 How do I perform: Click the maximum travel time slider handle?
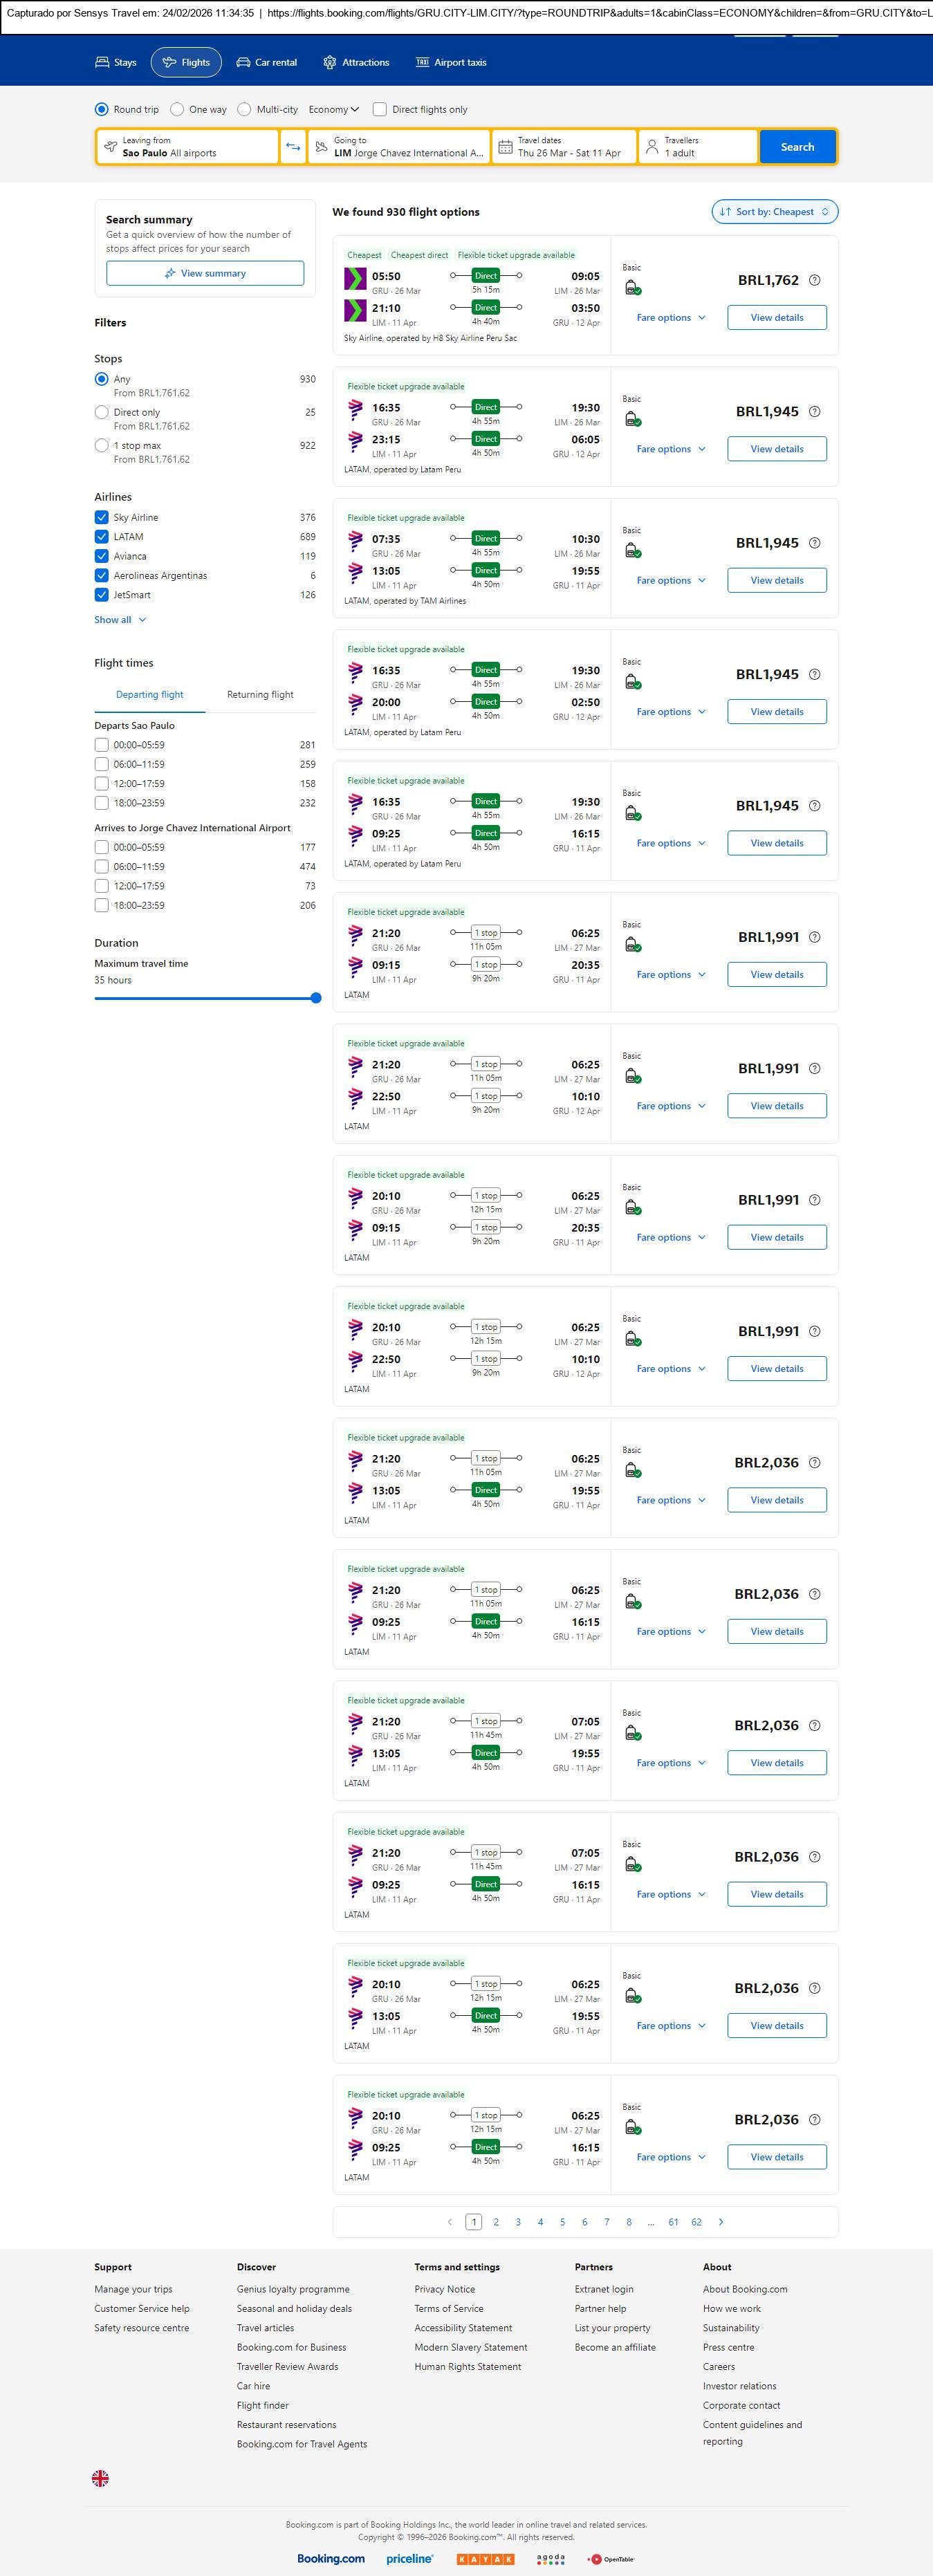[316, 998]
